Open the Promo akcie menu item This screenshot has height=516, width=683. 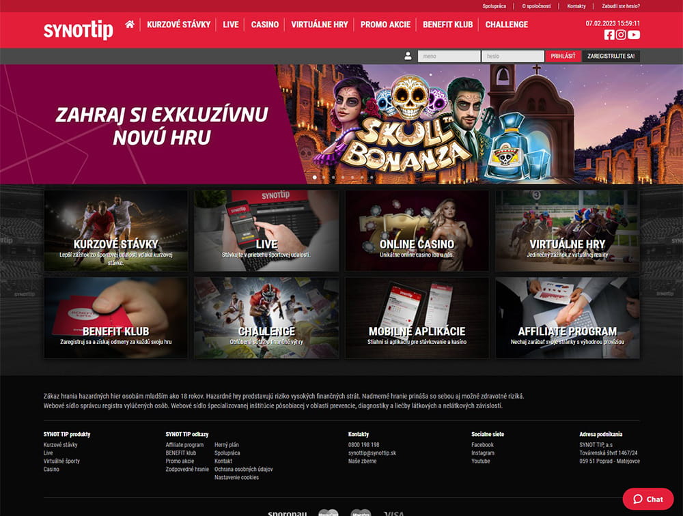coord(385,25)
